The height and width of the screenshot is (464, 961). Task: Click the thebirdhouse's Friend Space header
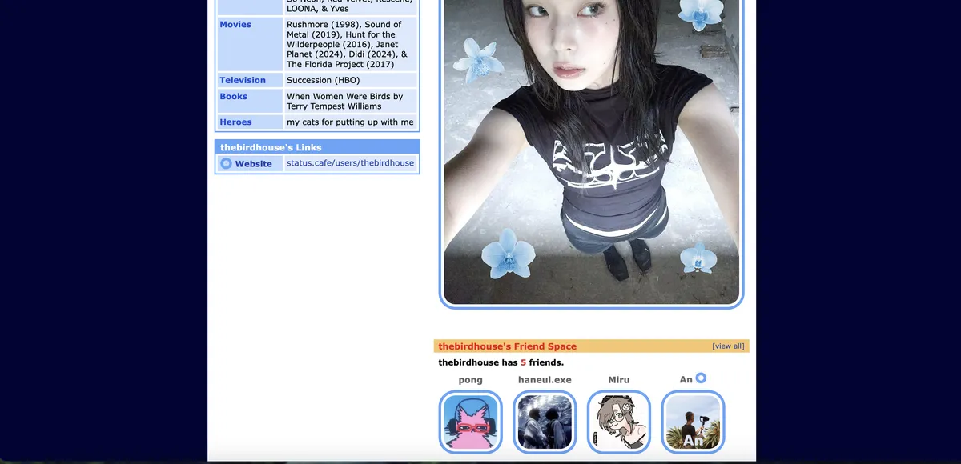508,346
